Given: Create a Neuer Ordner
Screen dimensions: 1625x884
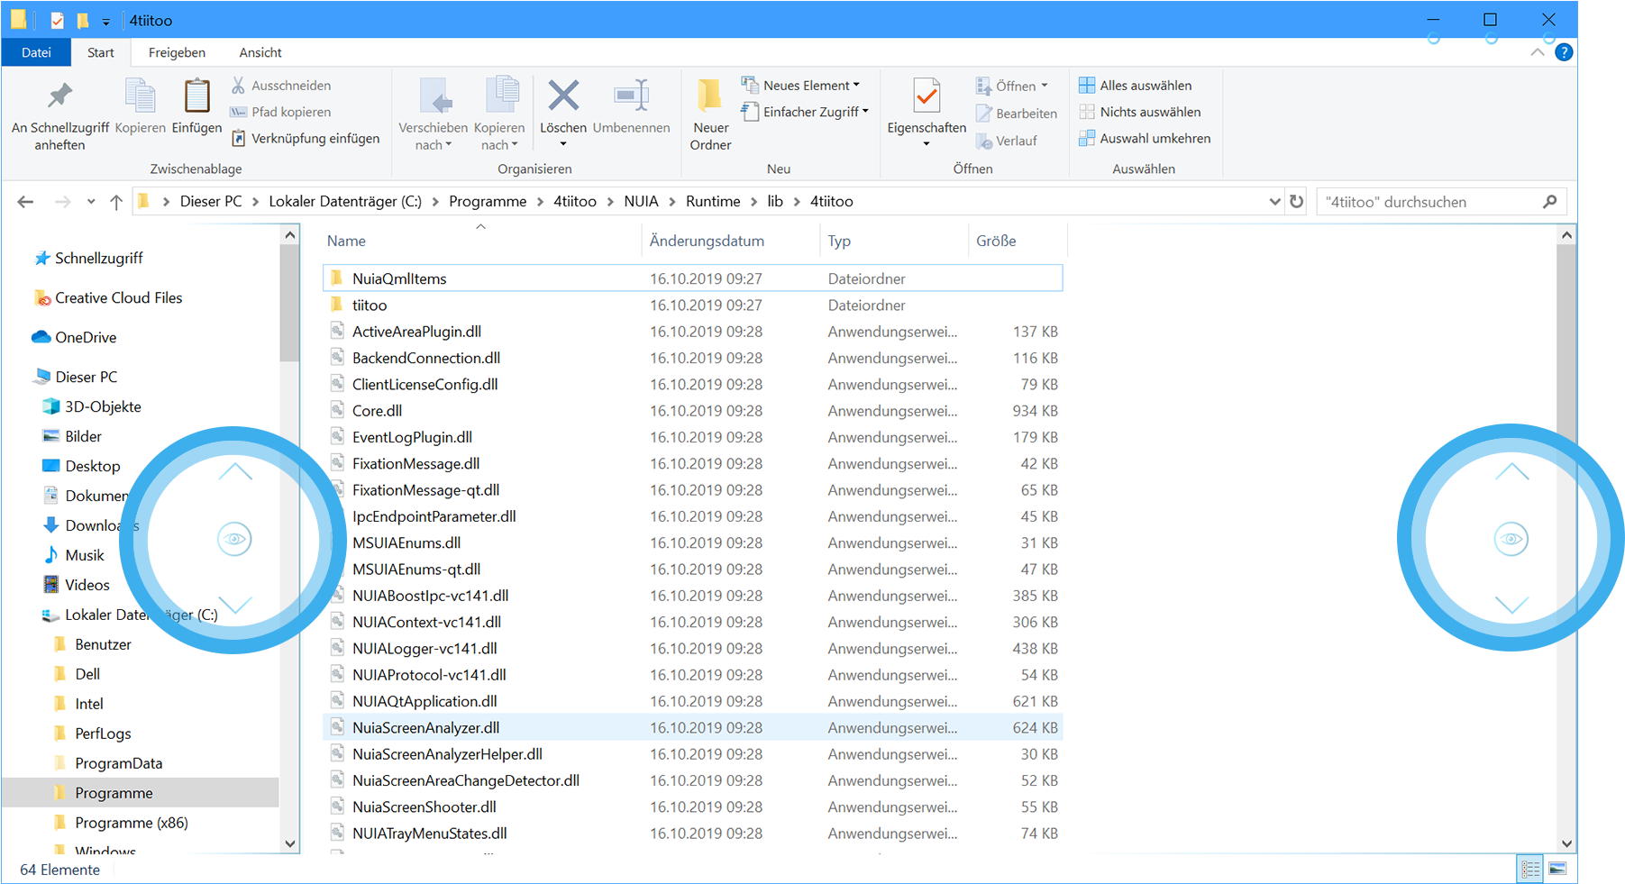Looking at the screenshot, I should point(710,115).
